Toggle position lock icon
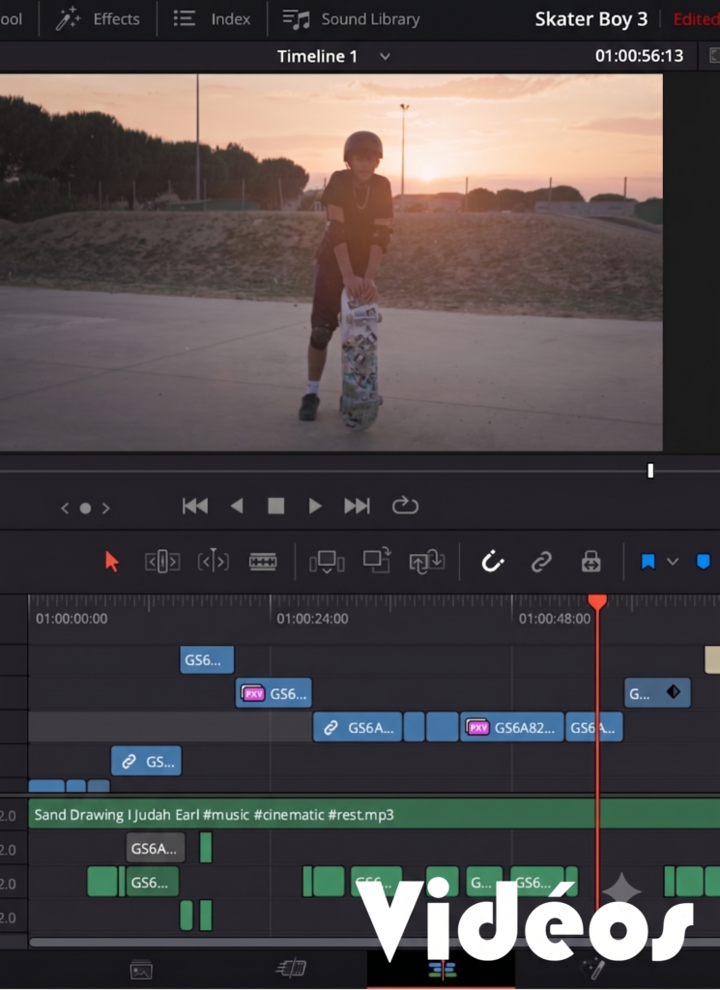This screenshot has width=720, height=990. [x=590, y=562]
